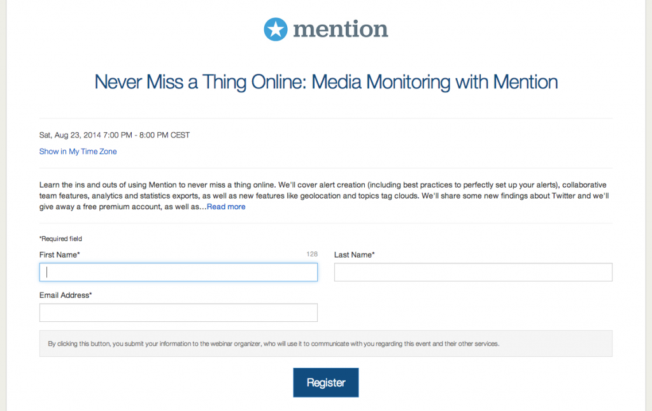The height and width of the screenshot is (411, 652).
Task: Click the gray left page margin strip
Action: 3,205
